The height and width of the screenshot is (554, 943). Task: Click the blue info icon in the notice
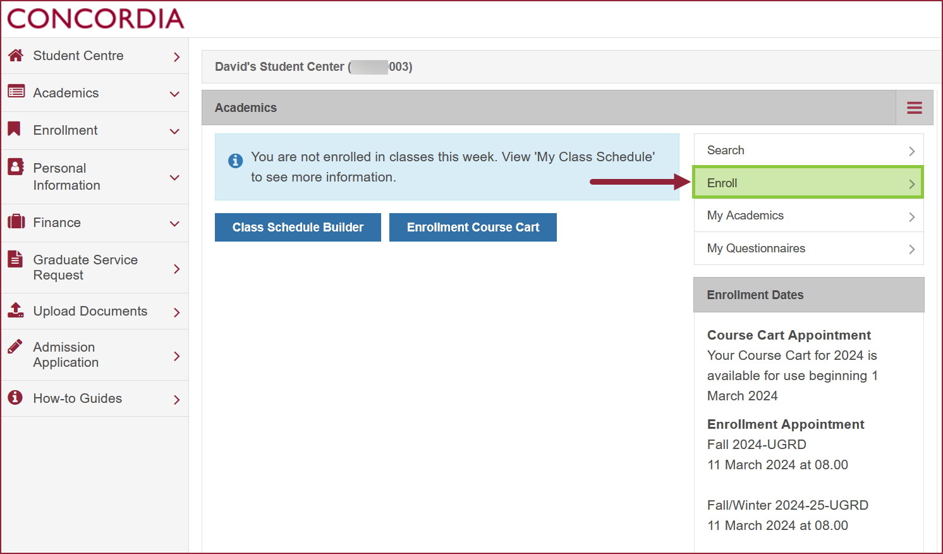point(235,161)
